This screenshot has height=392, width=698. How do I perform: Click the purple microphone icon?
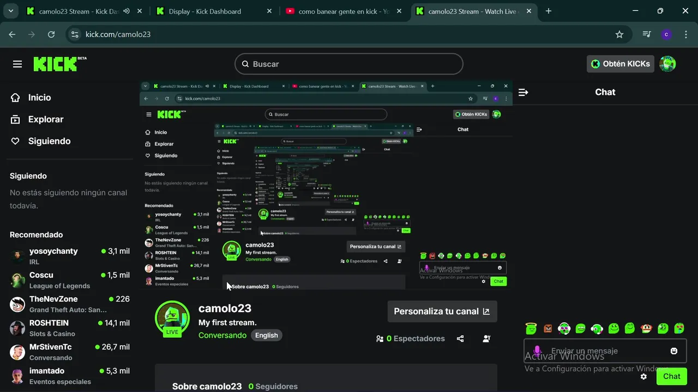point(537,351)
